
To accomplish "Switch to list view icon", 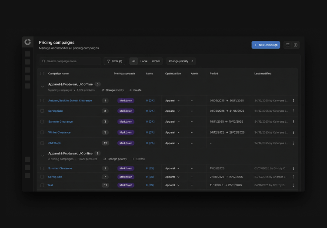I will [x=287, y=45].
